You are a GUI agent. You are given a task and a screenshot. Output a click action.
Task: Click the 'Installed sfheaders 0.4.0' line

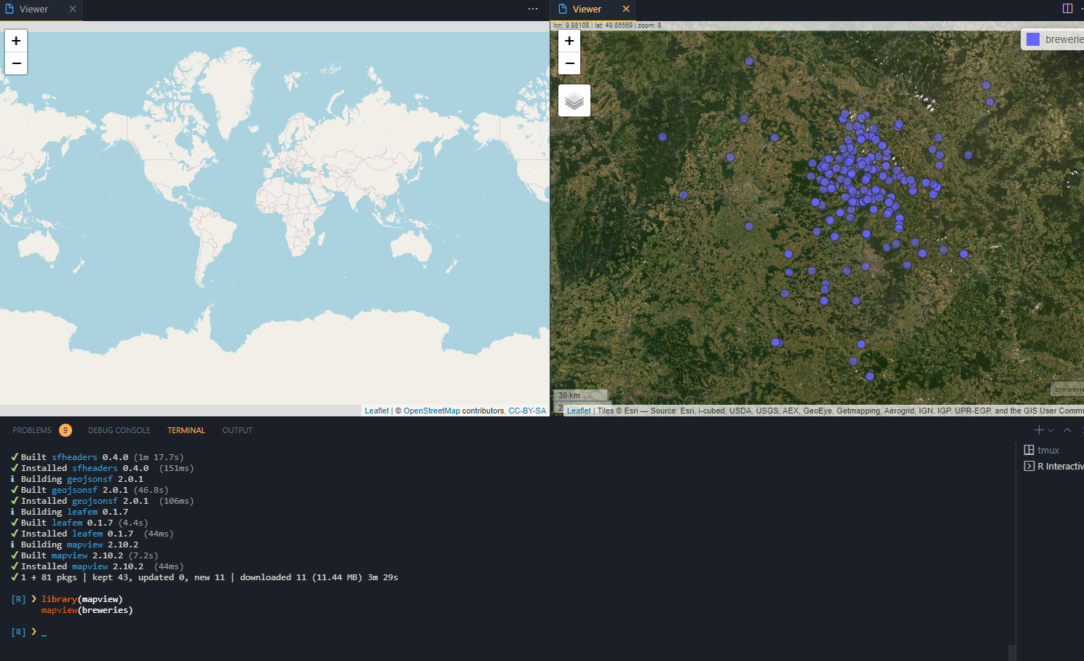click(102, 468)
